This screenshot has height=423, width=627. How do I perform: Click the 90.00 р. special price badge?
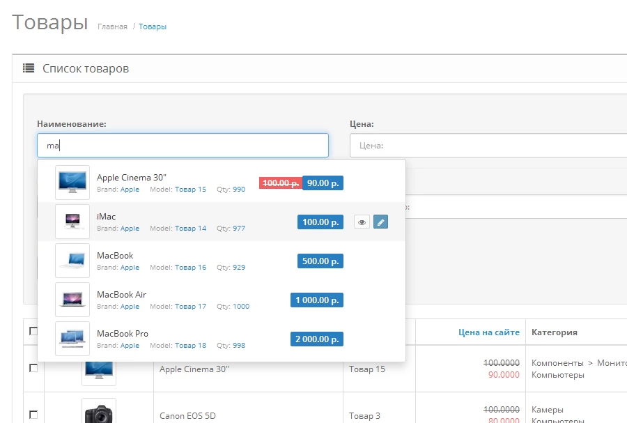point(323,183)
